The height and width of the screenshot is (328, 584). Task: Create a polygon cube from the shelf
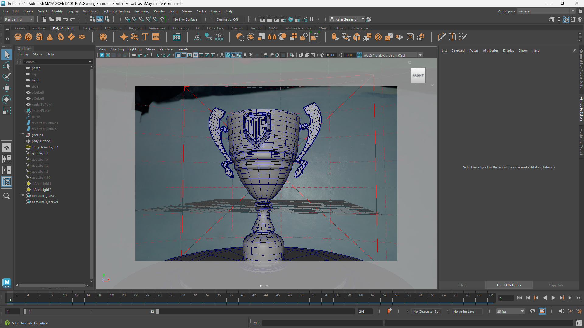pyautogui.click(x=29, y=37)
